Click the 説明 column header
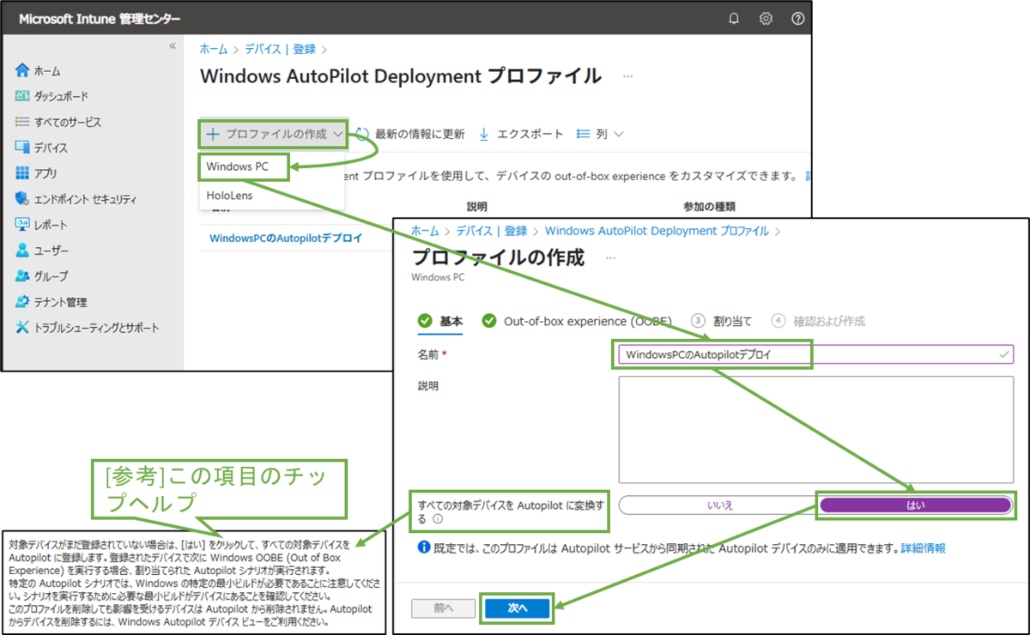Image resolution: width=1030 pixels, height=635 pixels. pyautogui.click(x=476, y=207)
